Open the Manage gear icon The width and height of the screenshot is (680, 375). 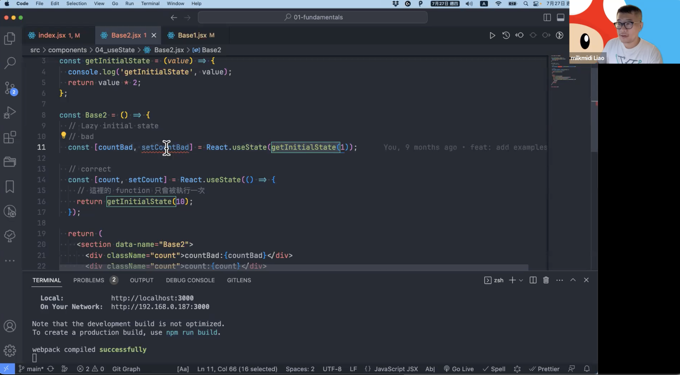[x=10, y=350]
